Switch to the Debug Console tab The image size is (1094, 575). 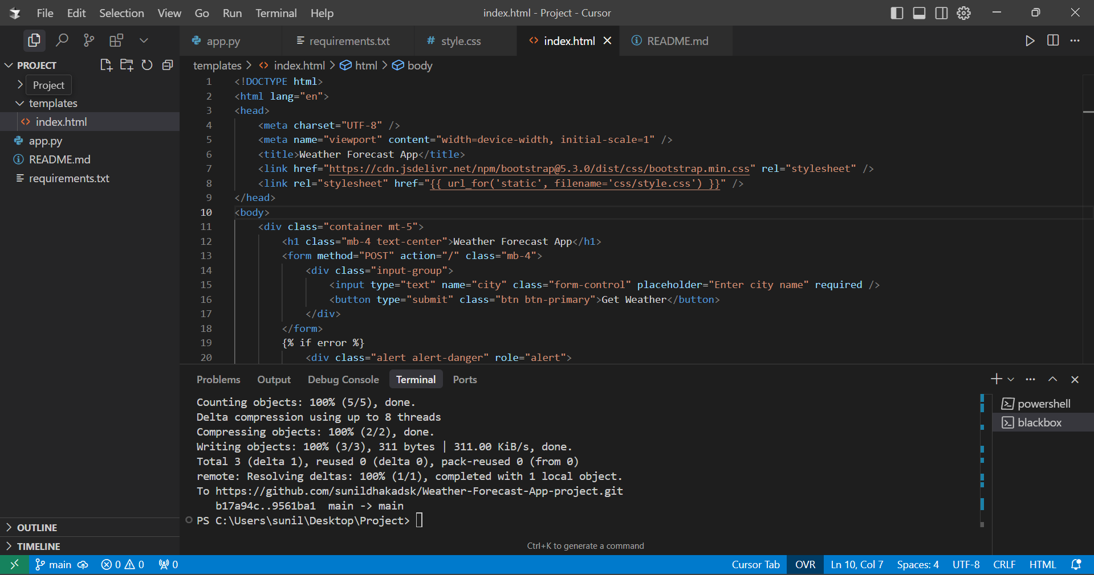[343, 380]
